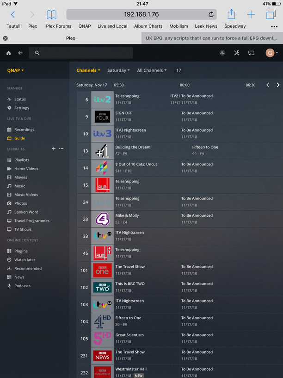
Task: Open Plex Forums bookmark
Action: point(59,26)
